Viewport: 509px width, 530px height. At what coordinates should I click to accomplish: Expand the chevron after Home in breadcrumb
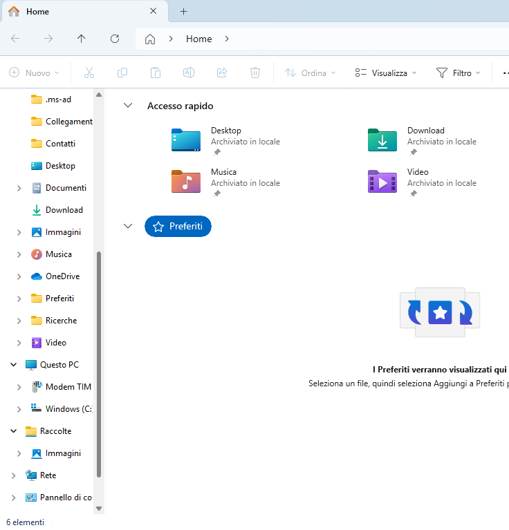(x=227, y=39)
